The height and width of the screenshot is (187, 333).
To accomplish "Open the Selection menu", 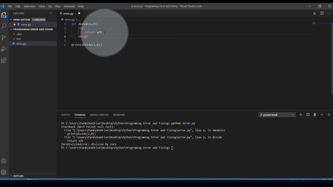I will coord(30,6).
